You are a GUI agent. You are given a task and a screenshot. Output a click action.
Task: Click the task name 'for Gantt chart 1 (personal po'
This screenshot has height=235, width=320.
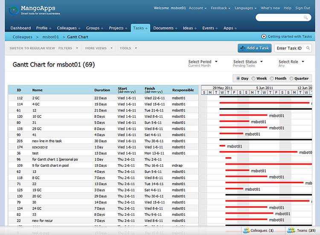pyautogui.click(x=55, y=160)
